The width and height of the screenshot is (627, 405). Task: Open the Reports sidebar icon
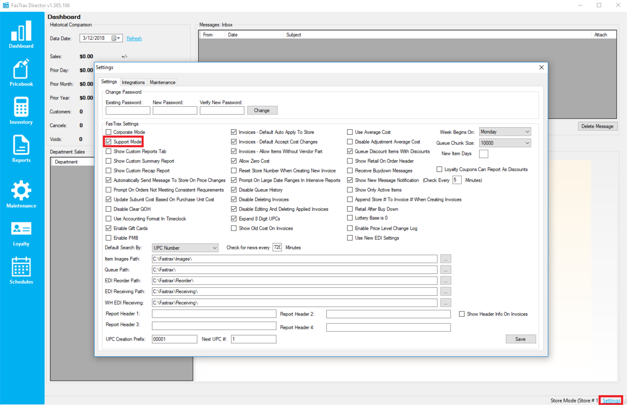(21, 149)
